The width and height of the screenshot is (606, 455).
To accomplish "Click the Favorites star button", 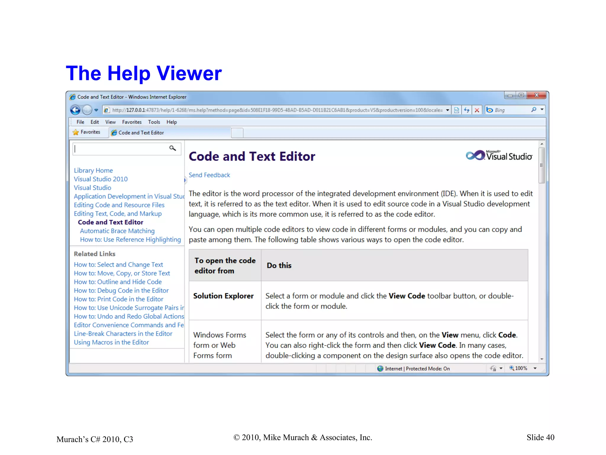I will point(86,132).
